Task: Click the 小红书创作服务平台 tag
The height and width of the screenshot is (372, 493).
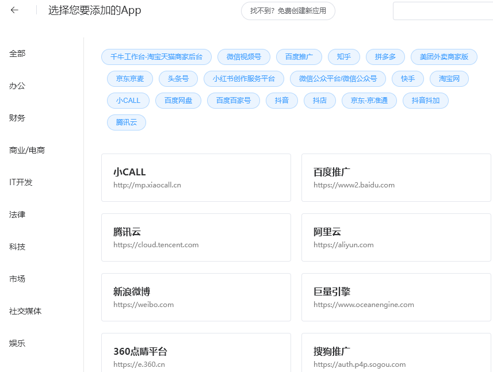Action: click(x=244, y=79)
